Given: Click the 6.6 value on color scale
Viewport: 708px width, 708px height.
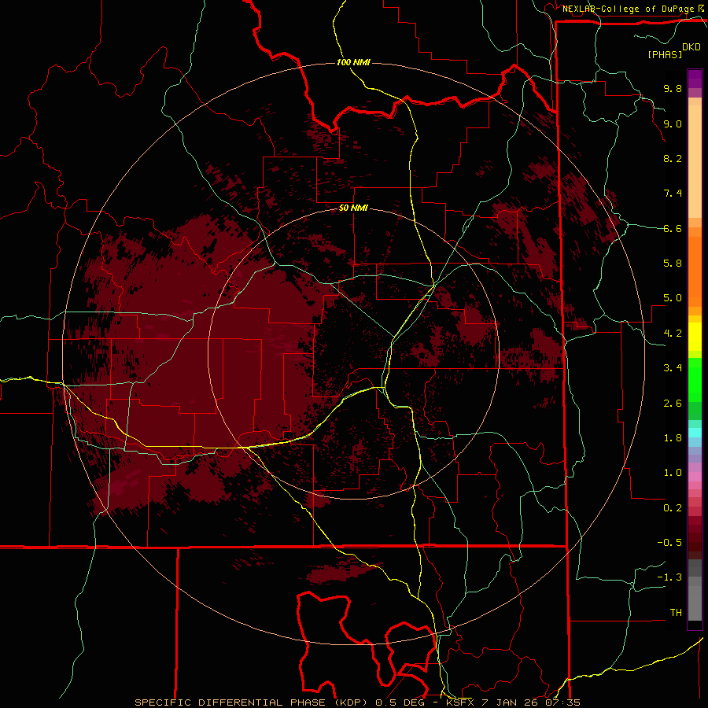Looking at the screenshot, I should (x=673, y=228).
